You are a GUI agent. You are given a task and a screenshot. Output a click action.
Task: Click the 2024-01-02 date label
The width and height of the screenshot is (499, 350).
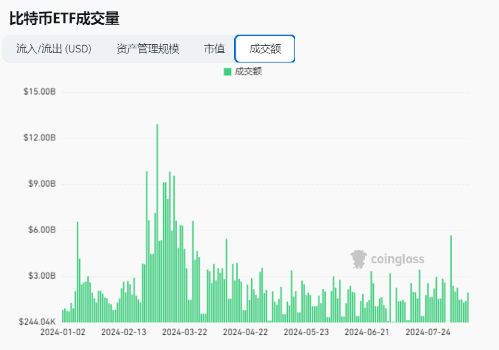(x=63, y=332)
